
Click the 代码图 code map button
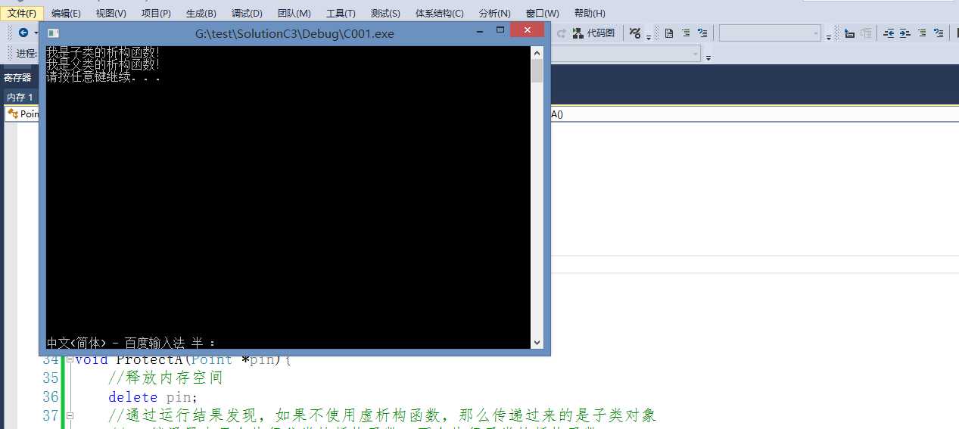(x=594, y=33)
